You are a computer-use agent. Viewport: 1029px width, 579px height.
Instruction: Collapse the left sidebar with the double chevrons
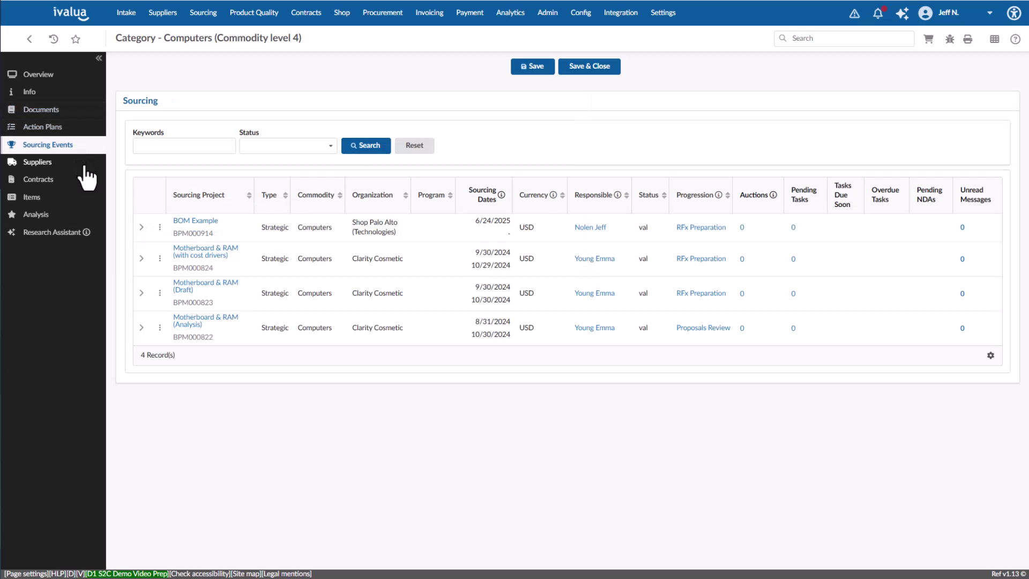click(x=99, y=58)
